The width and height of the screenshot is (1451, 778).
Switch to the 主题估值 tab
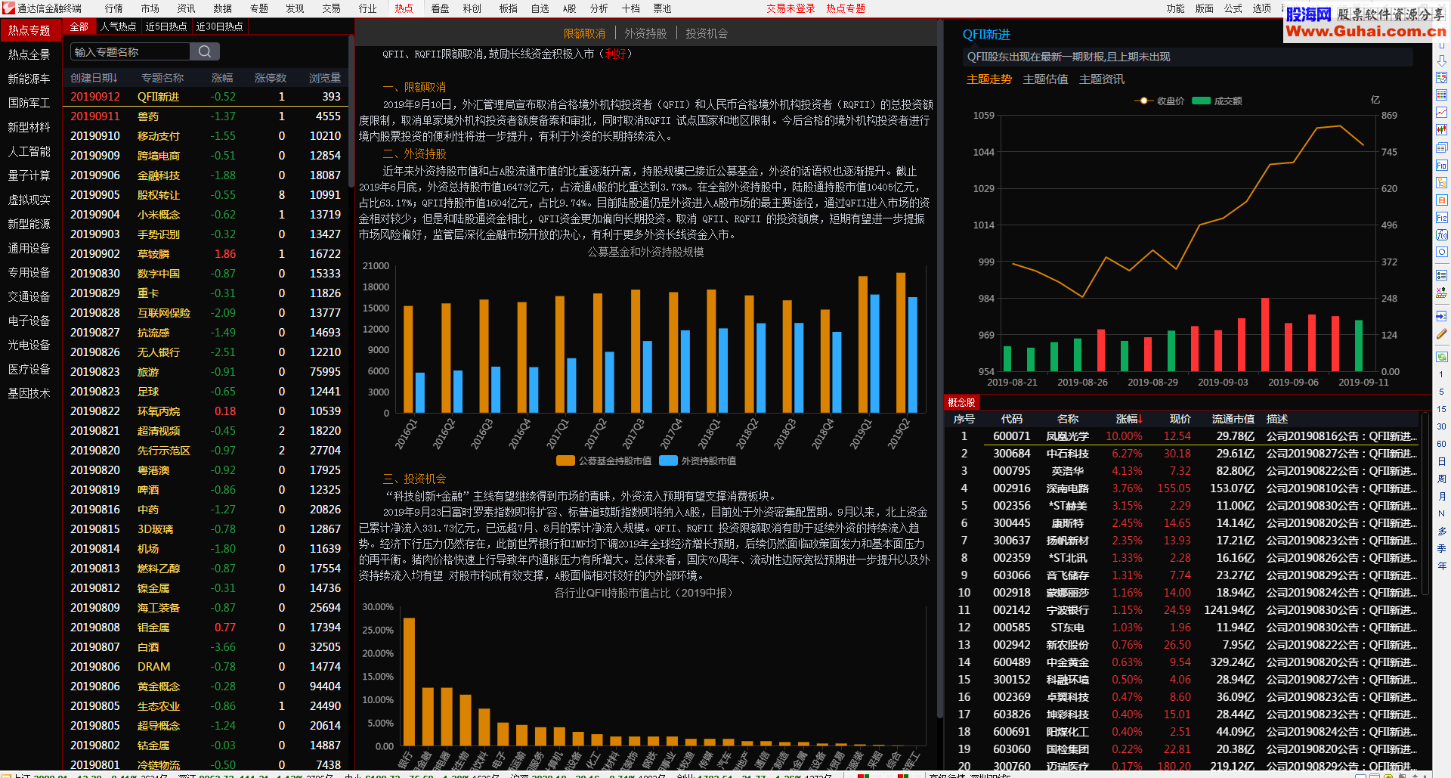click(x=1045, y=79)
